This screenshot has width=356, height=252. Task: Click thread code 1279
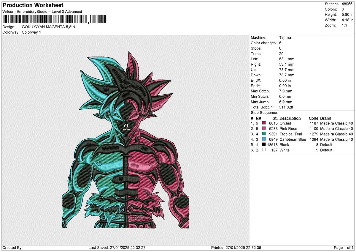click(x=314, y=134)
